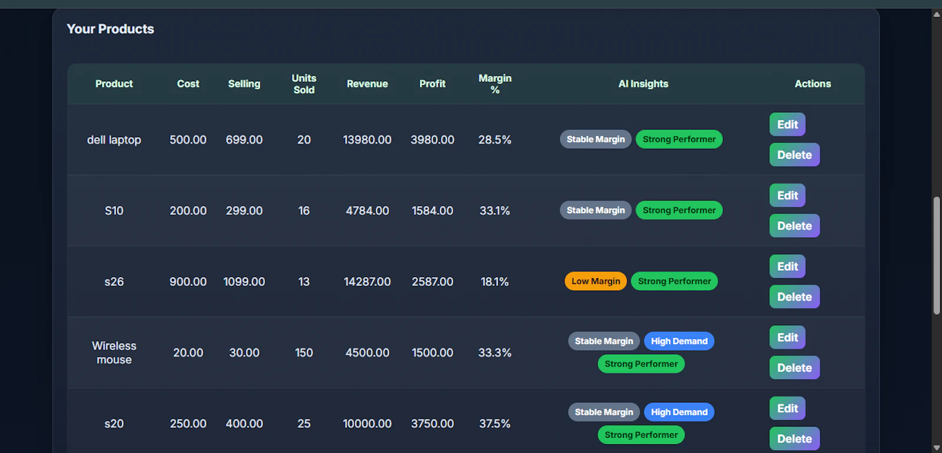This screenshot has height=453, width=942.
Task: Edit the Wireless mouse product
Action: [x=787, y=338]
